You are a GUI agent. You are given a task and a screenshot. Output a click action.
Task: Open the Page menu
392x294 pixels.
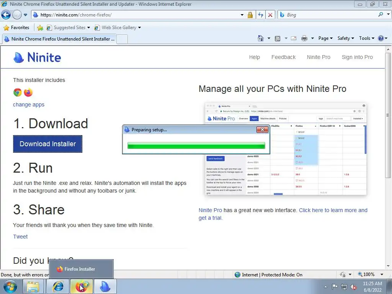coord(325,38)
